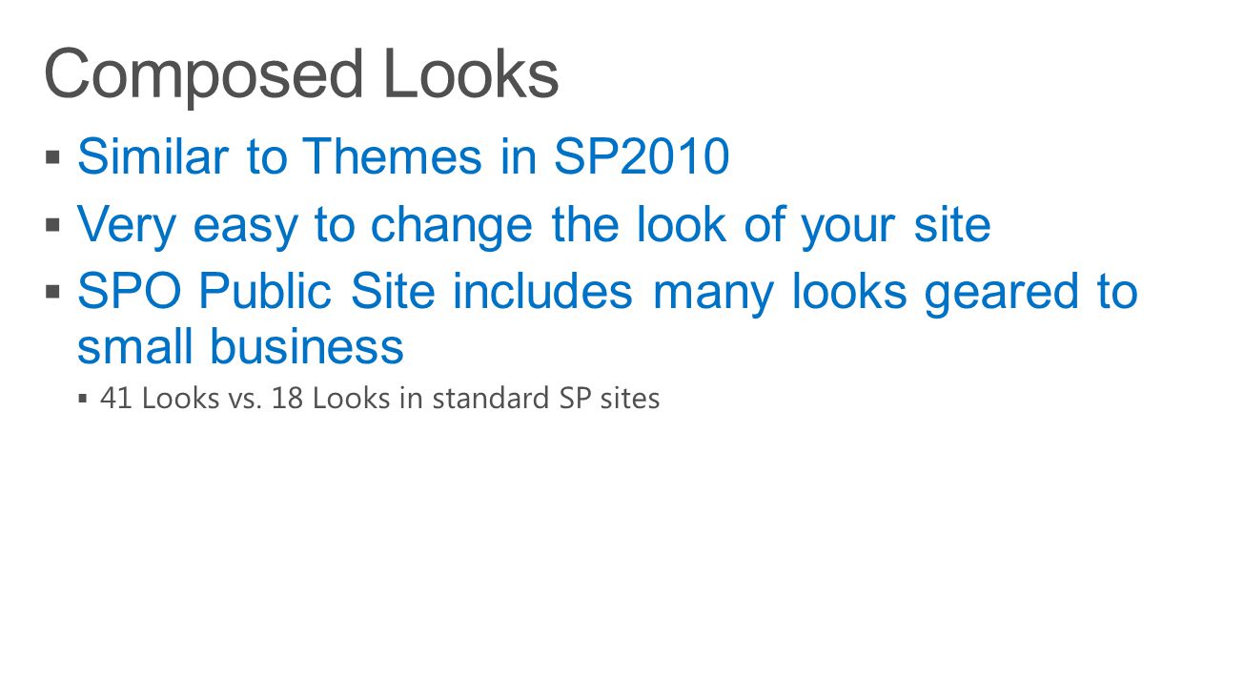Click the word 'Looks' in slide title
This screenshot has height=700, width=1244.
click(x=471, y=75)
